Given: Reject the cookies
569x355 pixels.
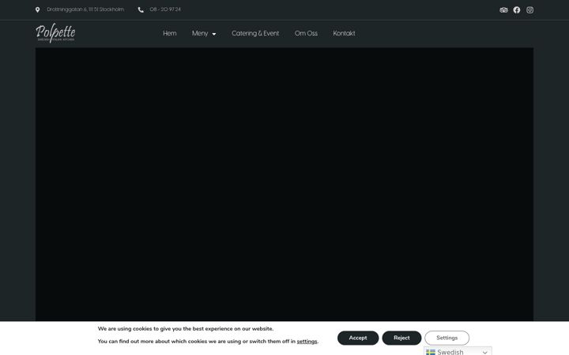Looking at the screenshot, I should pos(401,338).
